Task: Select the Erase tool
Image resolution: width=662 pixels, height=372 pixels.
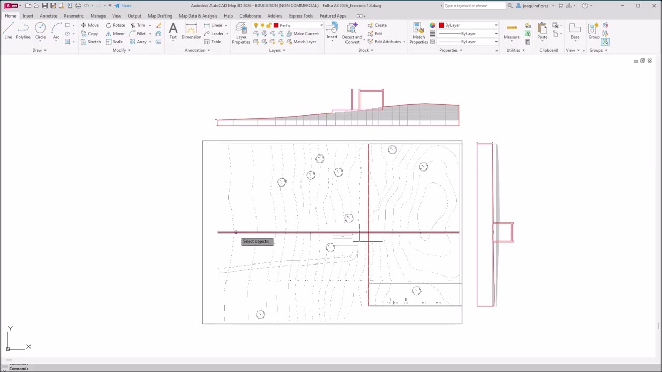Action: 158,25
